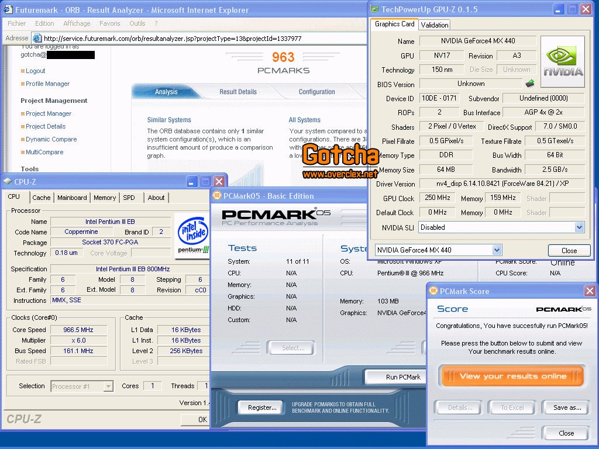Viewport: 599px width, 449px height.
Task: Open the Dynamic Compare link
Action: [x=51, y=139]
